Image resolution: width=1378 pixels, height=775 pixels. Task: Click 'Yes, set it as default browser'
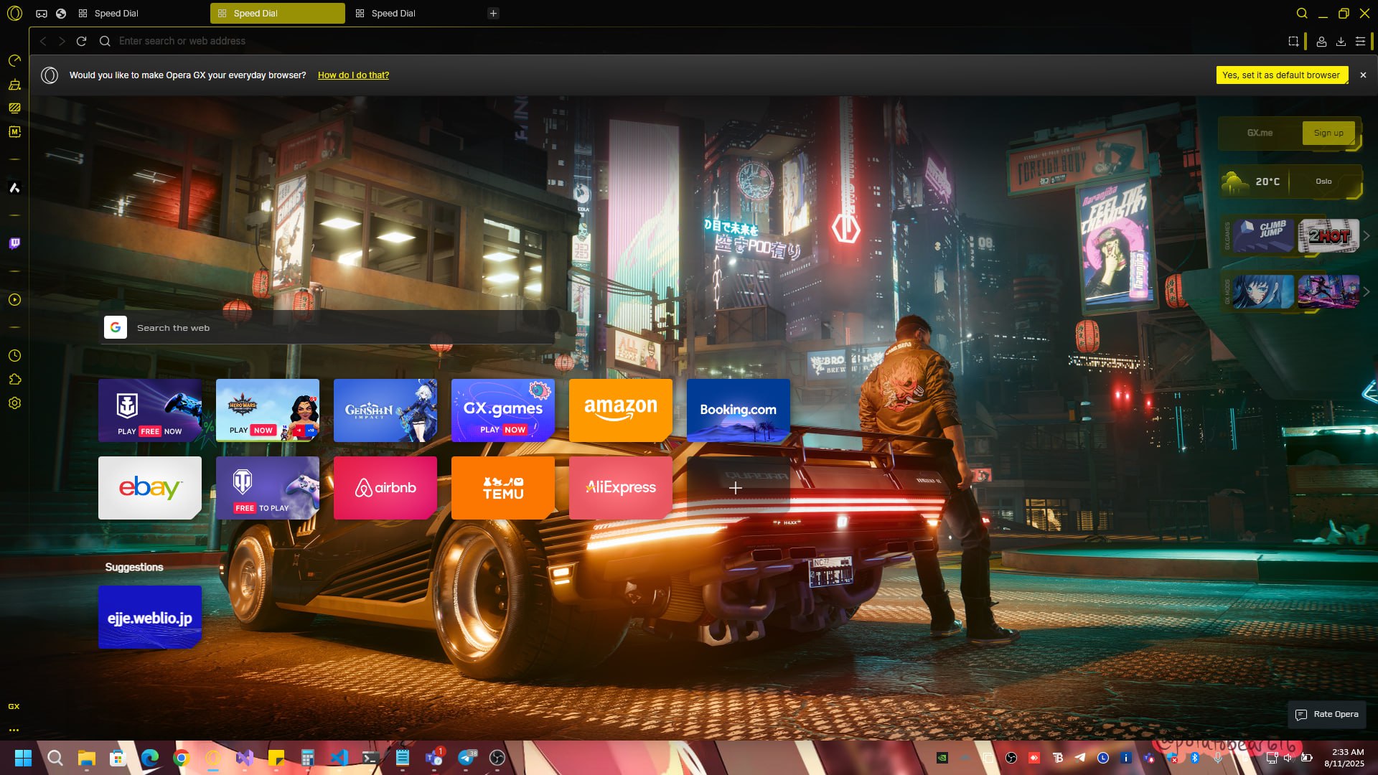click(x=1281, y=75)
